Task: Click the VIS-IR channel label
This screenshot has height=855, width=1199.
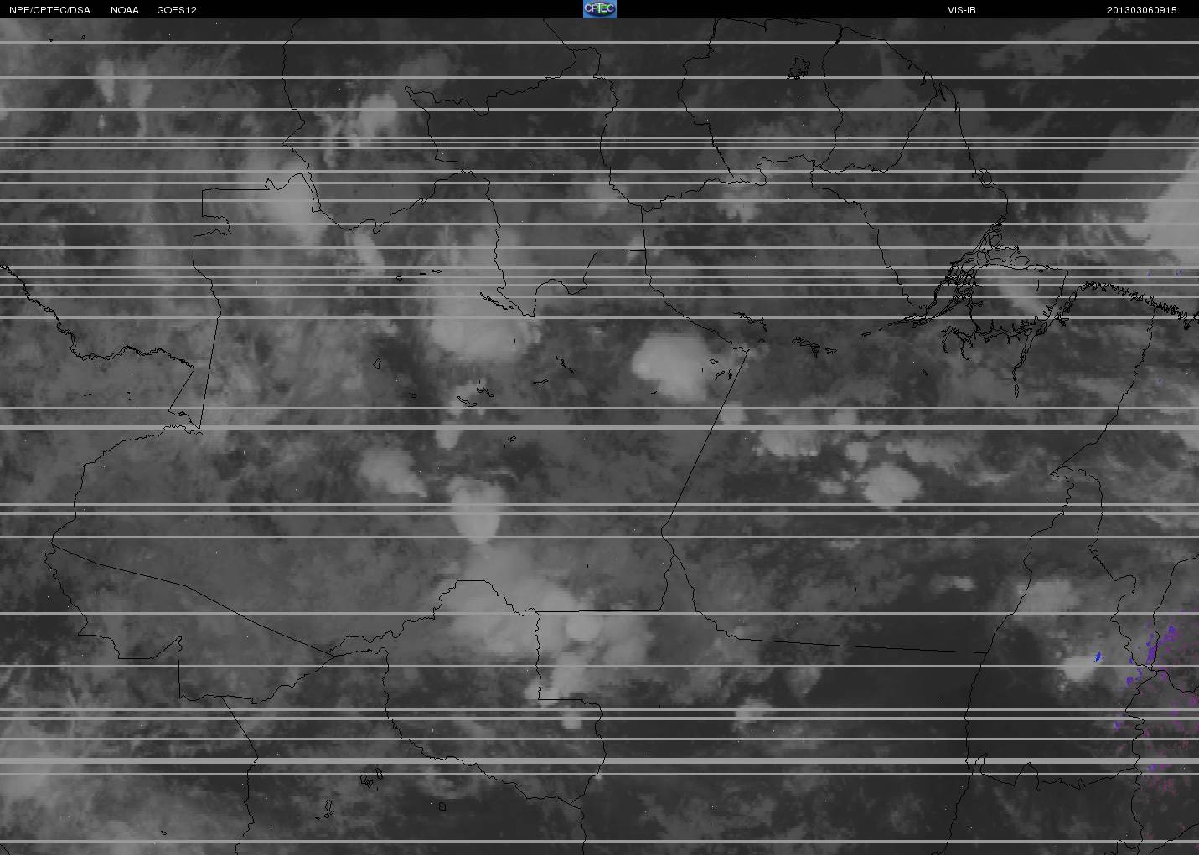Action: point(962,10)
